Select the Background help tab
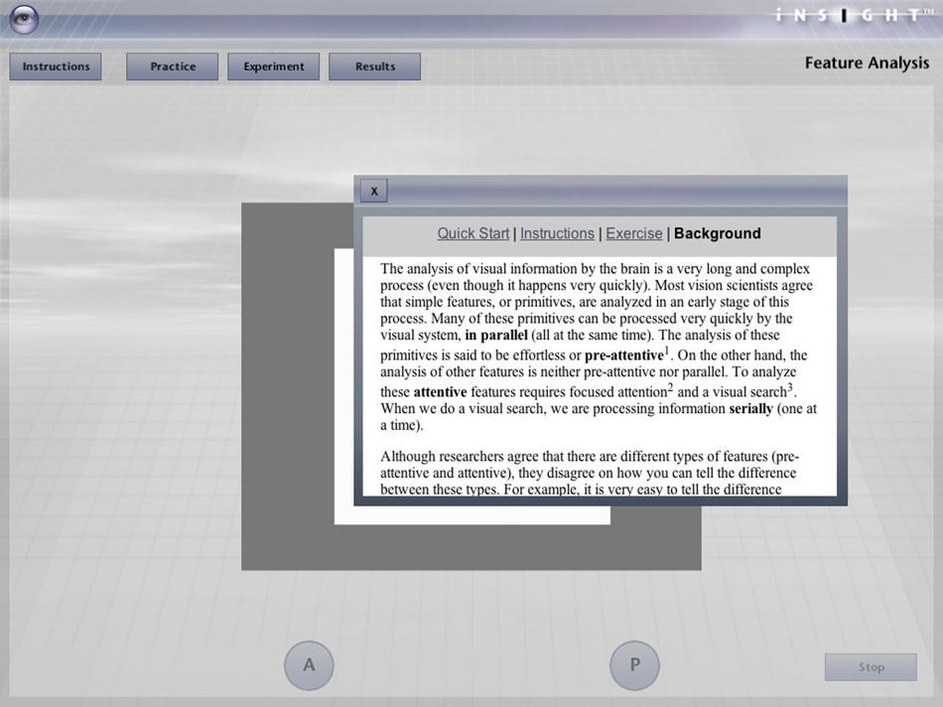This screenshot has width=943, height=707. (718, 233)
